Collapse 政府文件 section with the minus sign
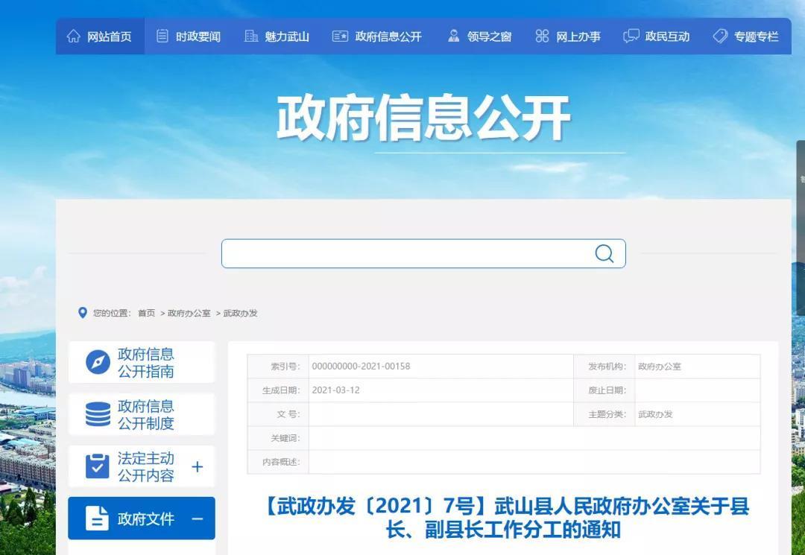 (198, 518)
